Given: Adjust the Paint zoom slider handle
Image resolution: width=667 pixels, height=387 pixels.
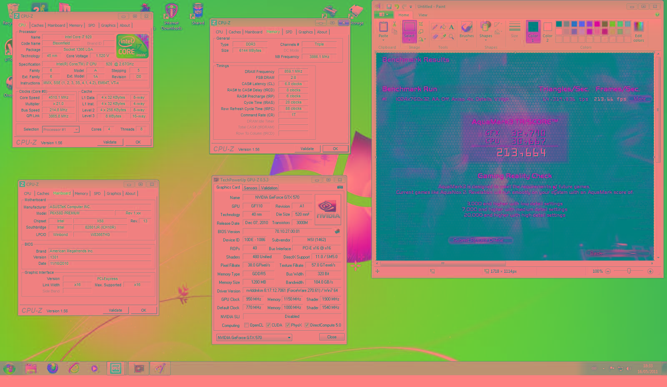Looking at the screenshot, I should 629,271.
